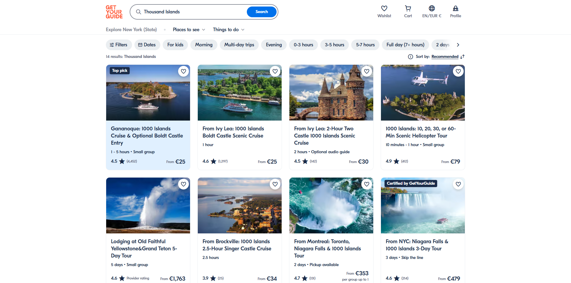The height and width of the screenshot is (283, 571).
Task: Change sorting via the Recommended link
Action: 445,56
